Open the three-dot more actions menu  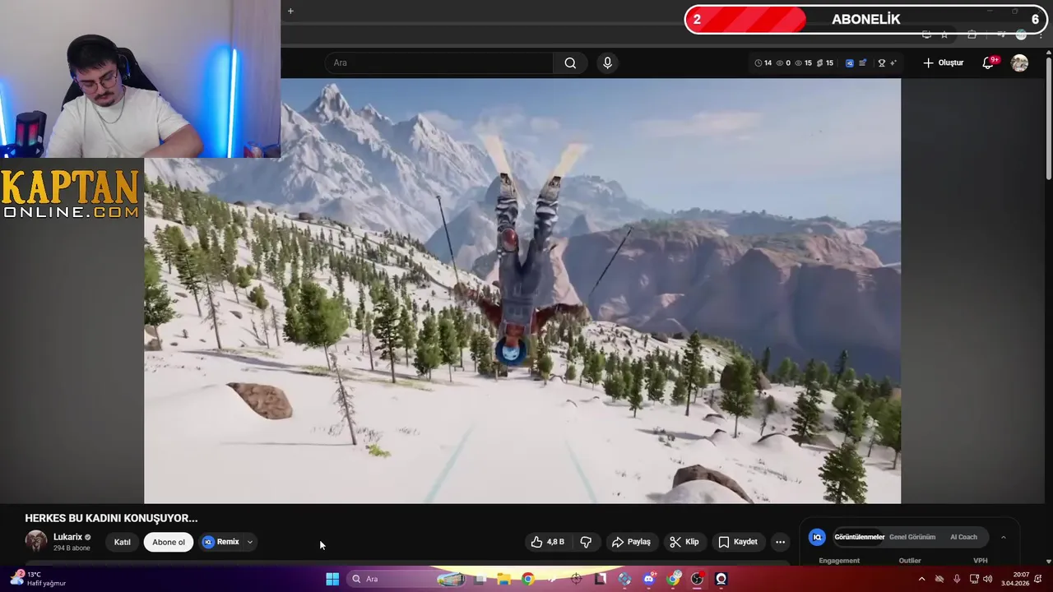780,542
